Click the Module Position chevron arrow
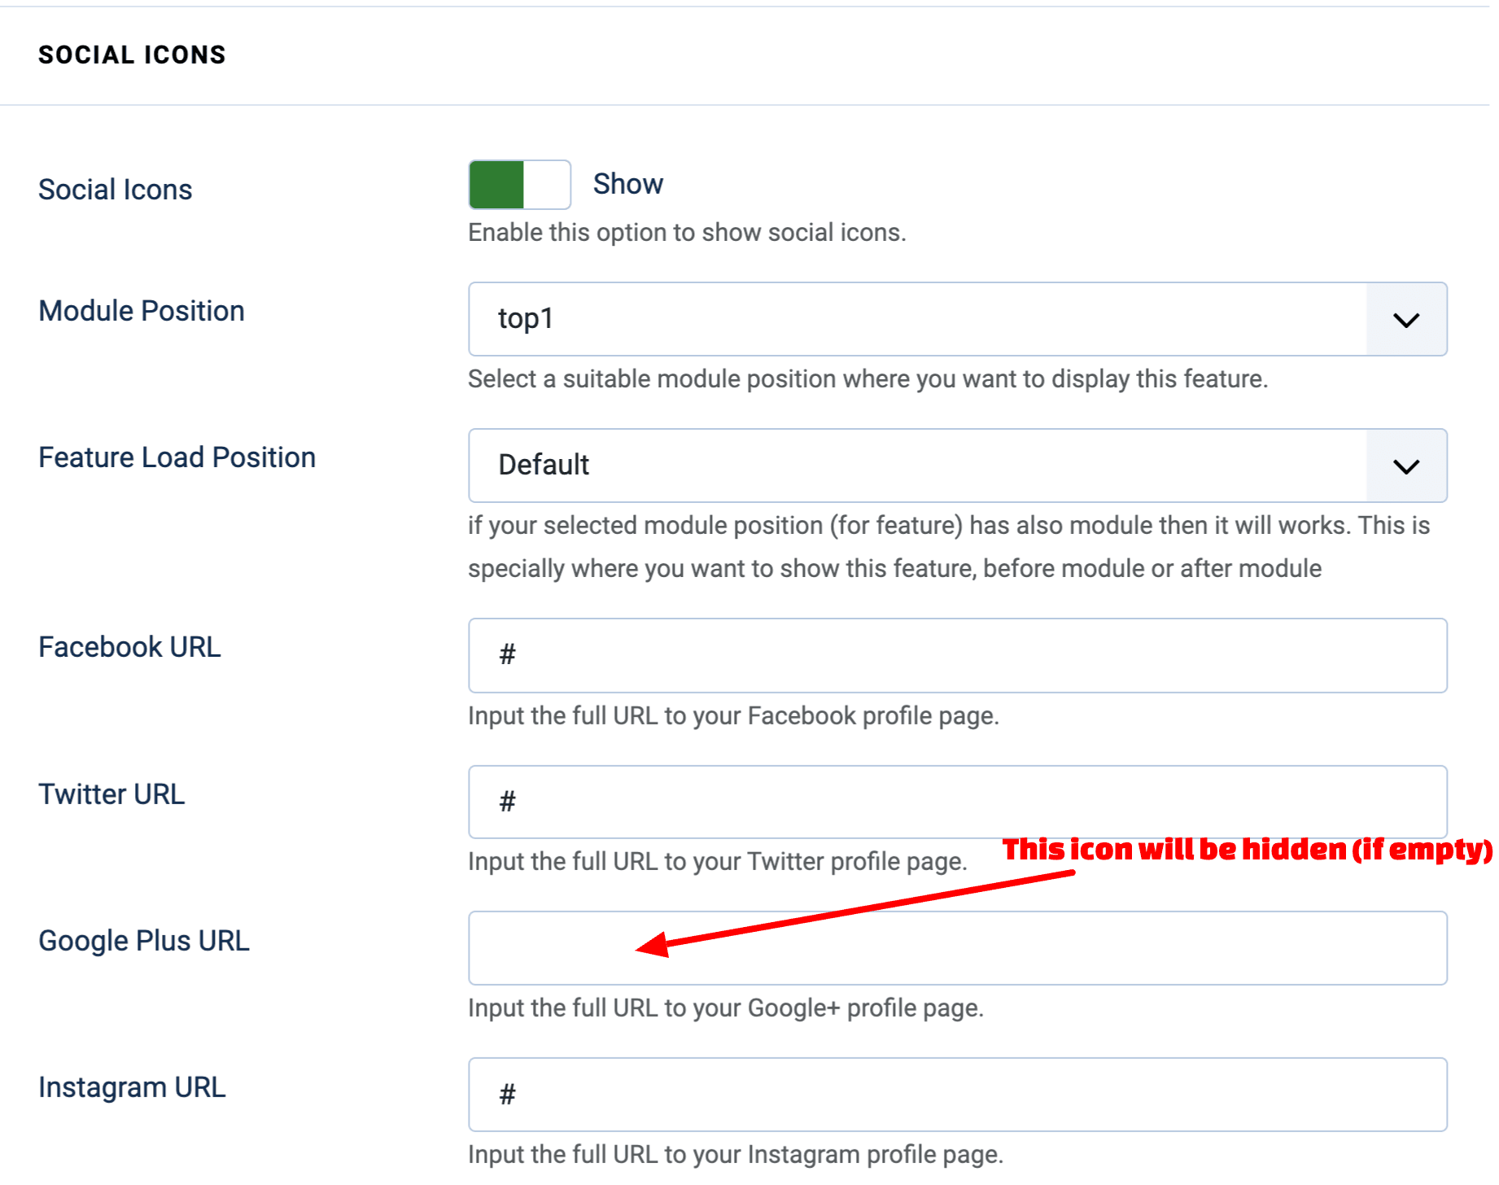 coord(1405,320)
